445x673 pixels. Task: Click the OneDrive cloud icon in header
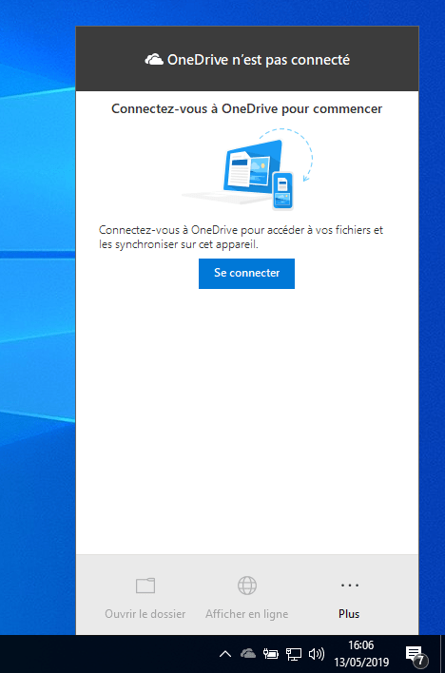[x=154, y=60]
